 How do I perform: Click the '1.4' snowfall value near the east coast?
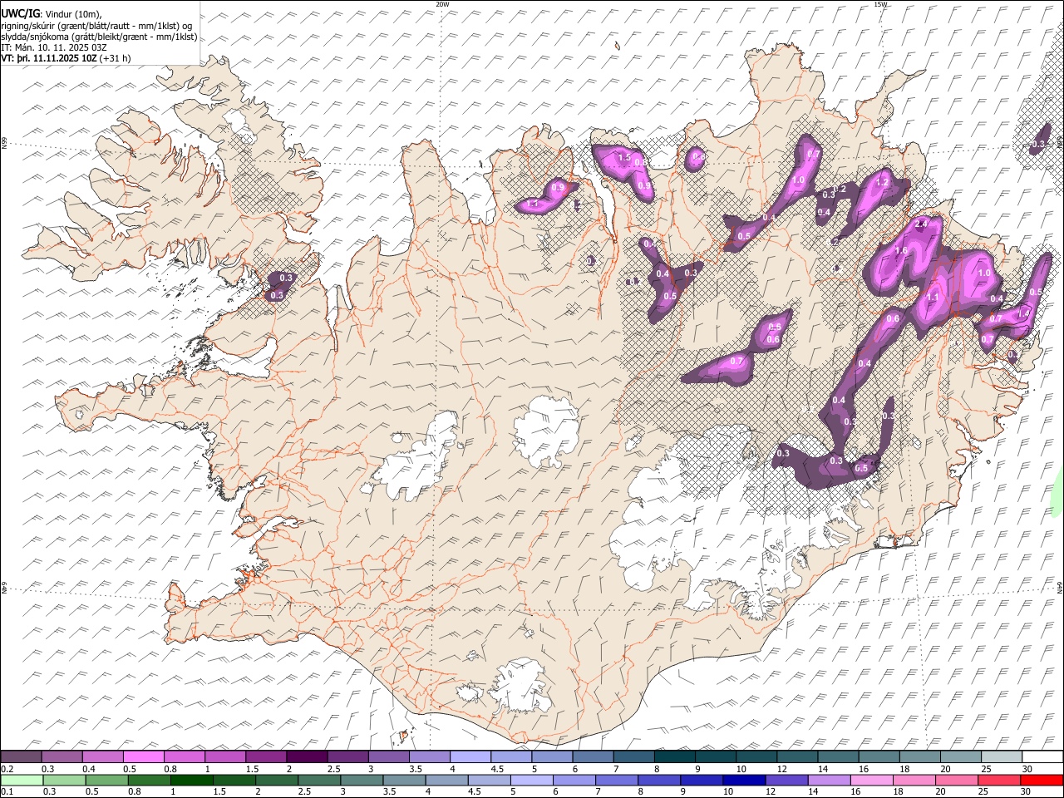[x=1024, y=313]
